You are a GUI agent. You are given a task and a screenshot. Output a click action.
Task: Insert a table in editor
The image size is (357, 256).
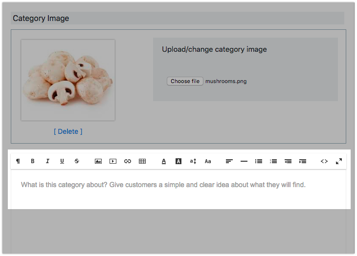pos(142,161)
